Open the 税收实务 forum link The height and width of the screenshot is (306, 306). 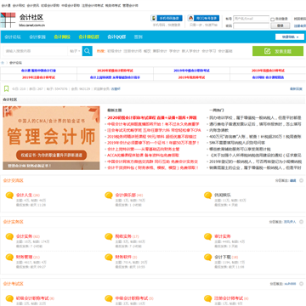click(123, 236)
